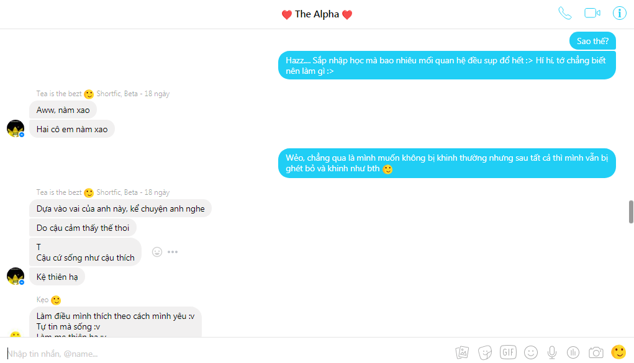The height and width of the screenshot is (363, 634).
Task: Start a video chat
Action: [x=592, y=13]
